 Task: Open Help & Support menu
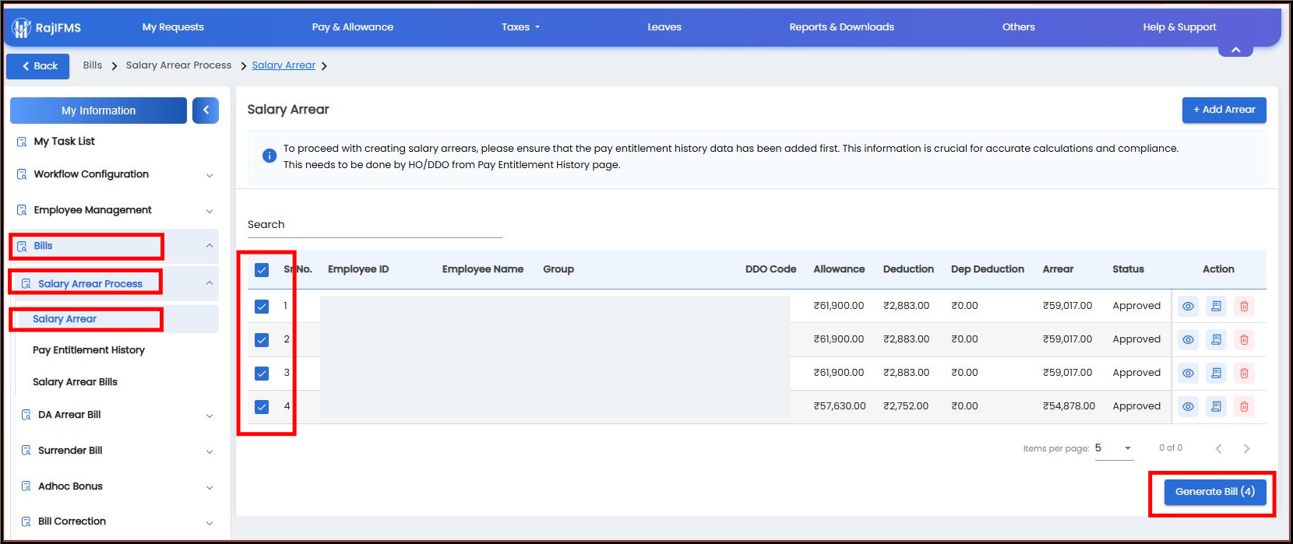pos(1179,27)
